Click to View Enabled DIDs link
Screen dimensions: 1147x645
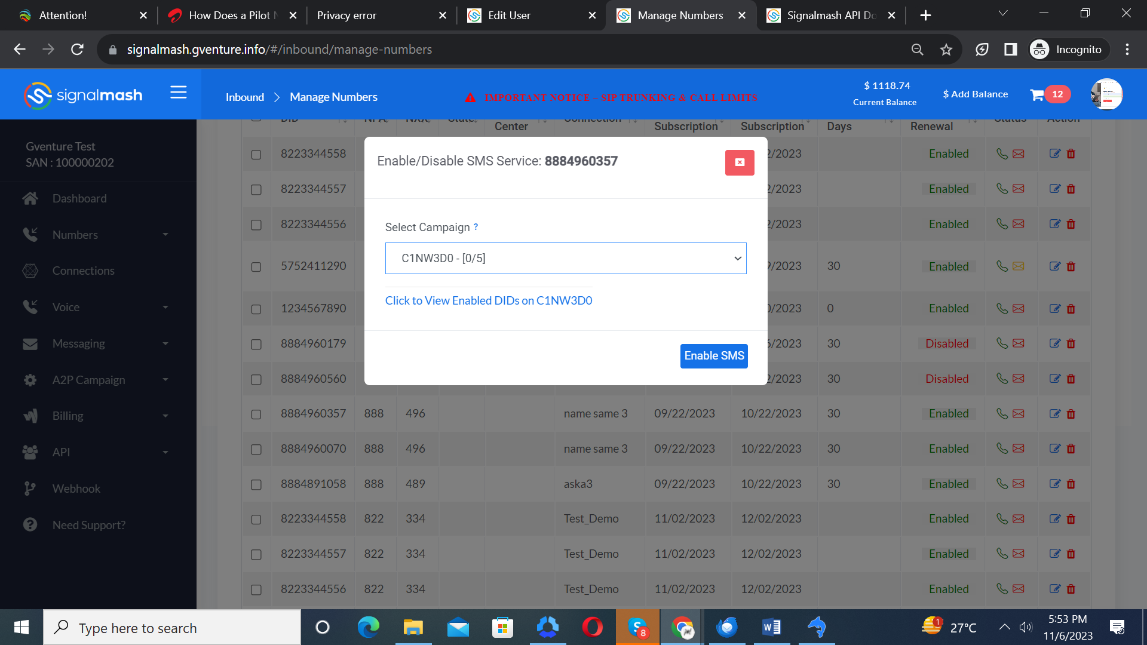pyautogui.click(x=488, y=300)
